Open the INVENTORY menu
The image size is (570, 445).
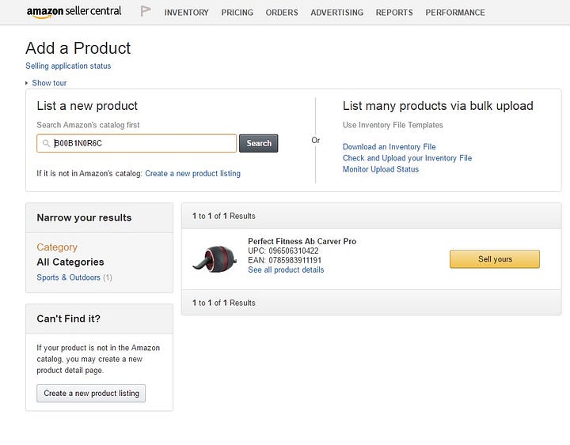tap(186, 13)
